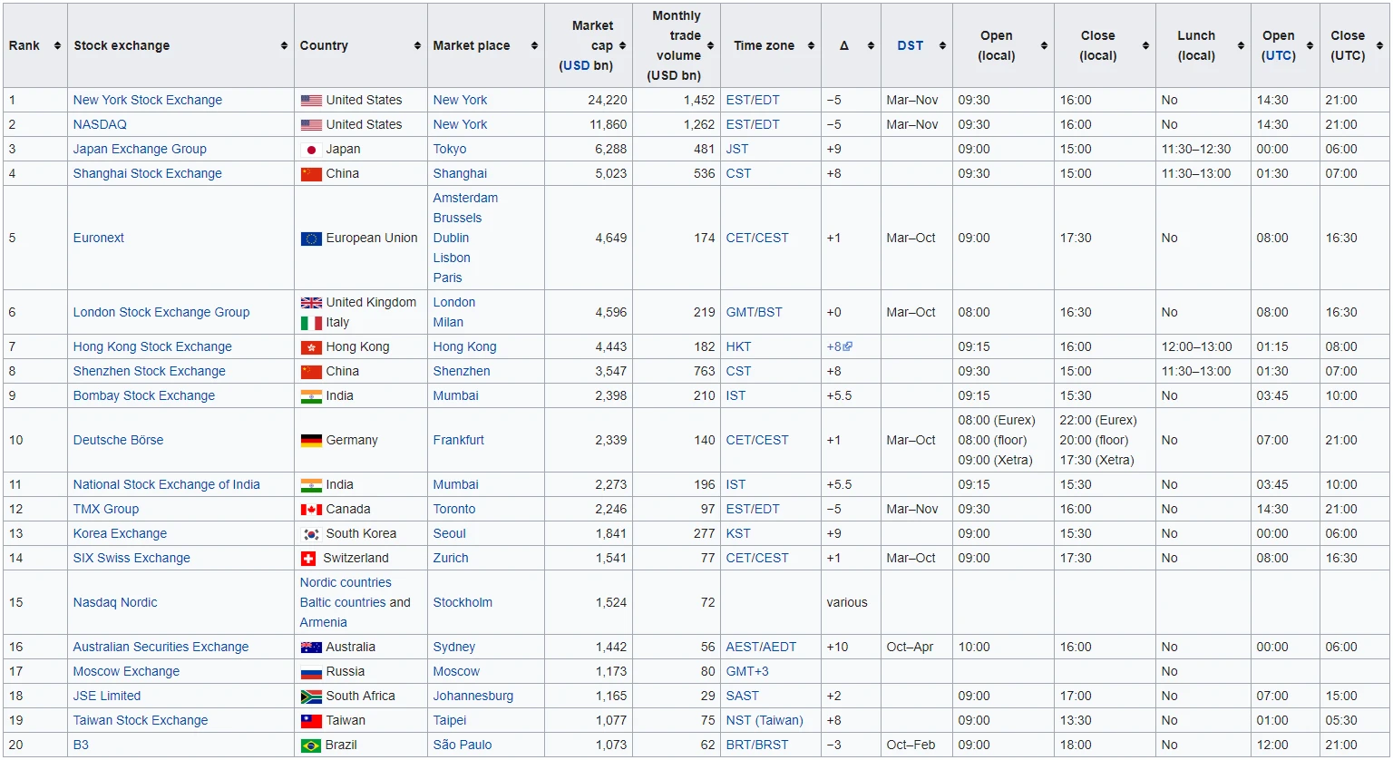Open the São Paulo market place link
Screen dimensions: 1393x760
463,745
